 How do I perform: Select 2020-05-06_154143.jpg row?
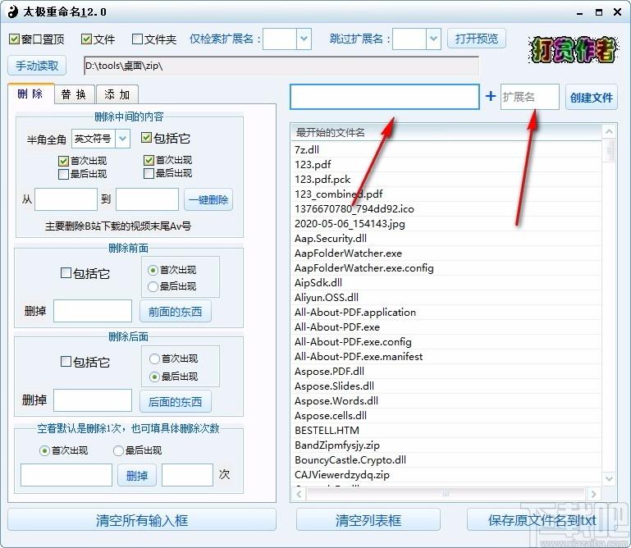tap(446, 223)
